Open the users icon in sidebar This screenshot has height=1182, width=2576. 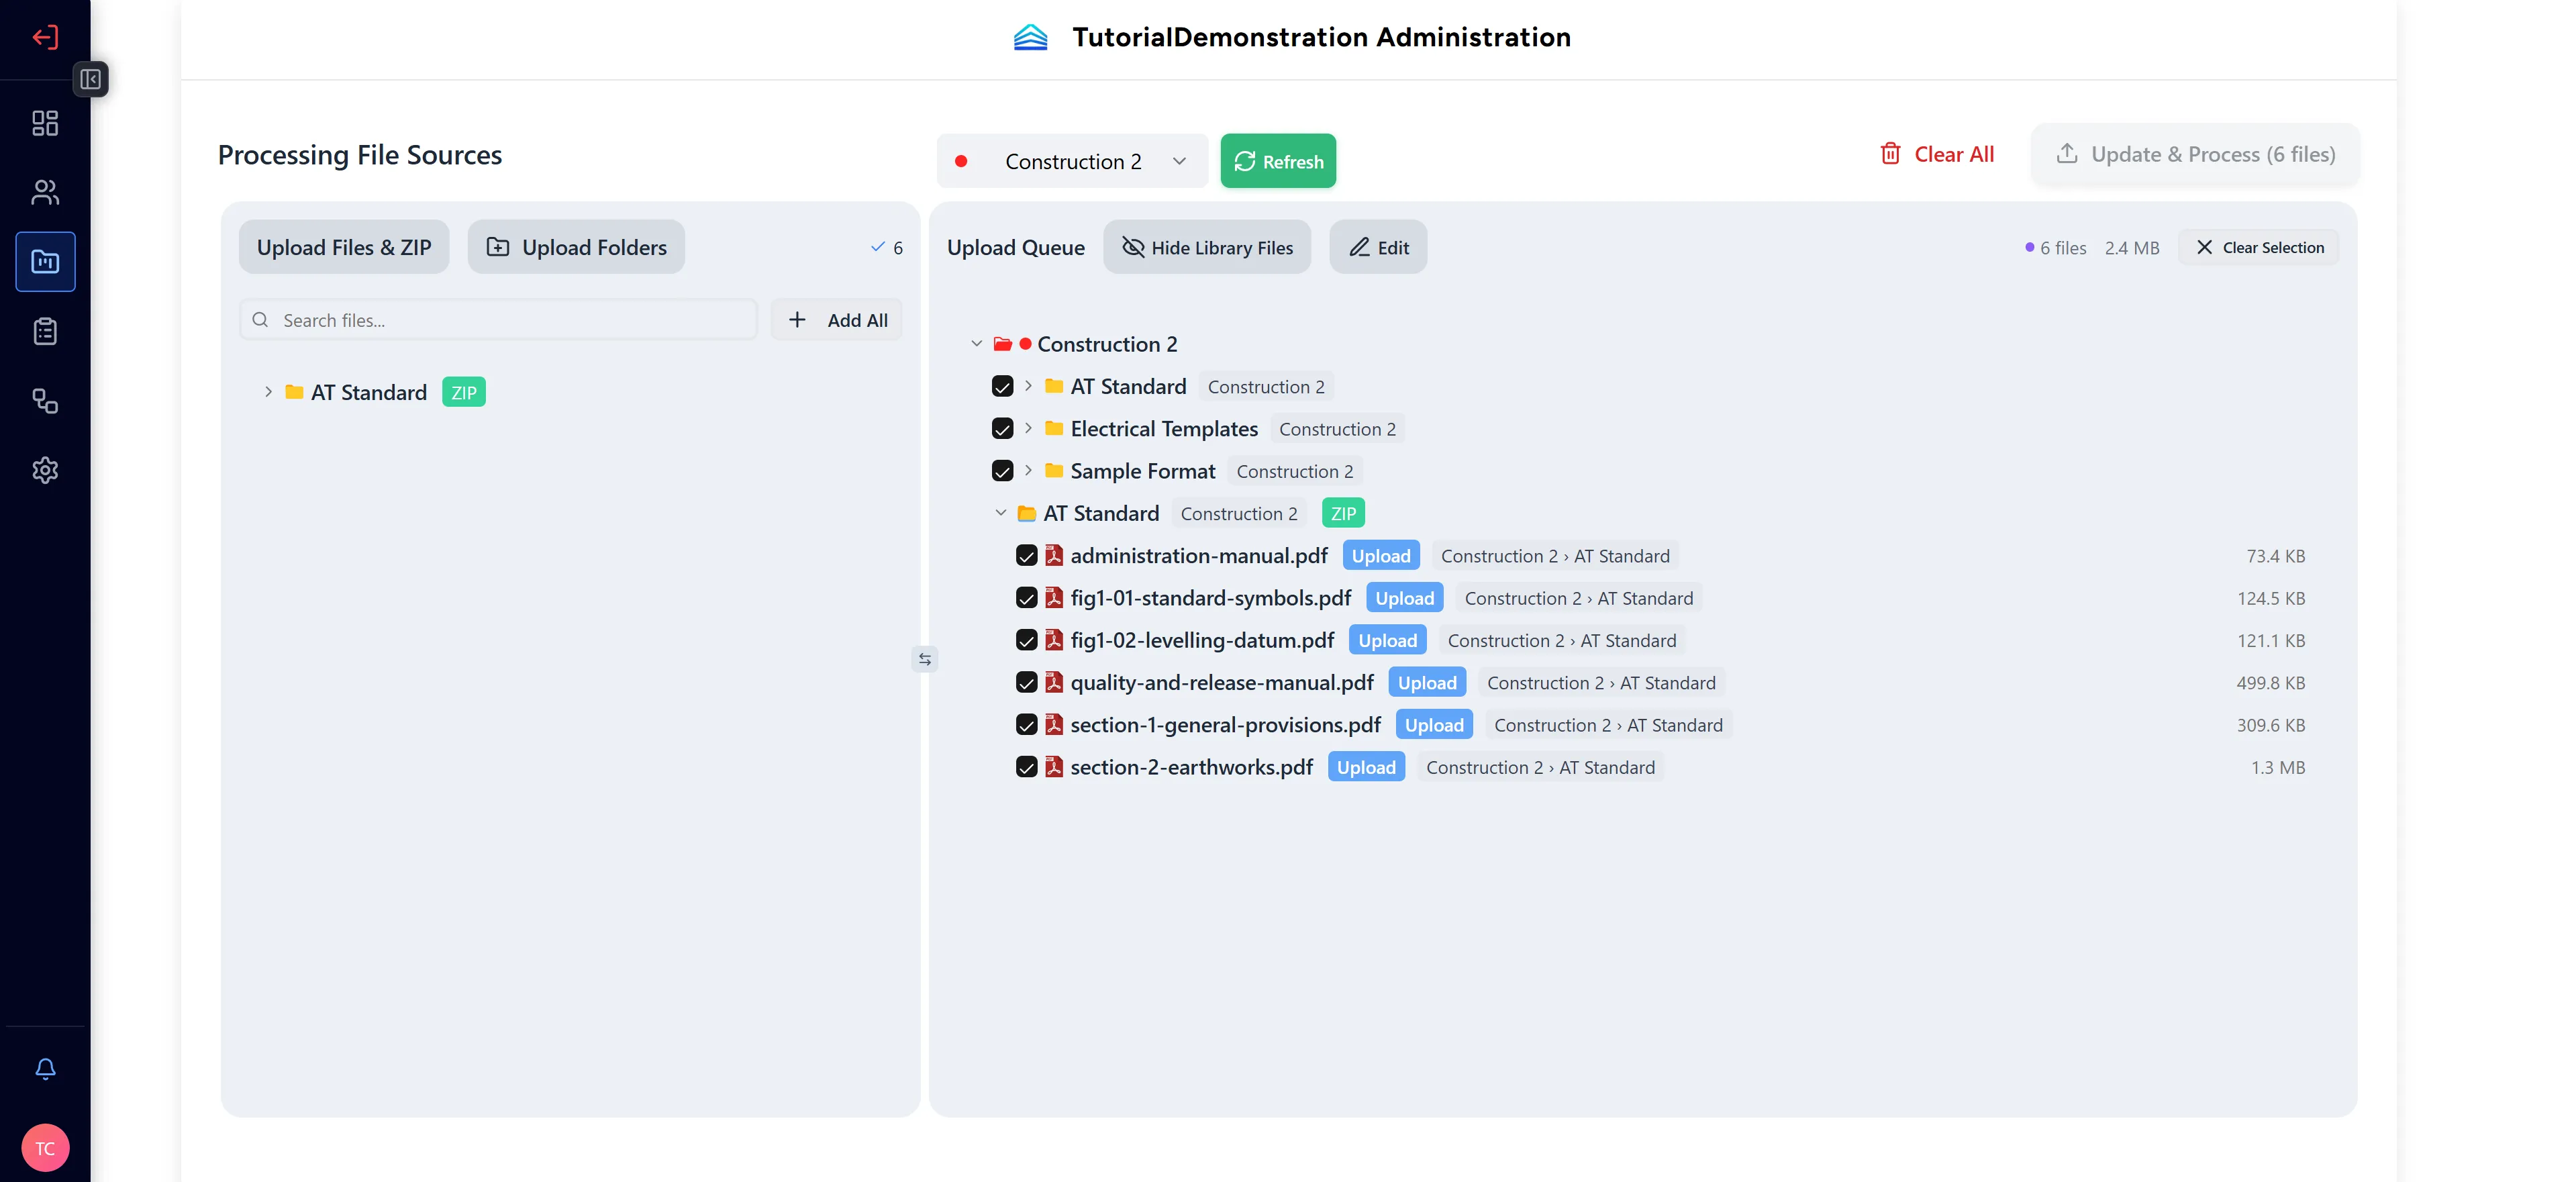45,192
